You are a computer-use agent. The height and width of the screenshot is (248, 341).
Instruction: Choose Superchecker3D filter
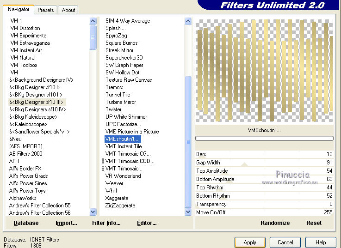point(124,58)
